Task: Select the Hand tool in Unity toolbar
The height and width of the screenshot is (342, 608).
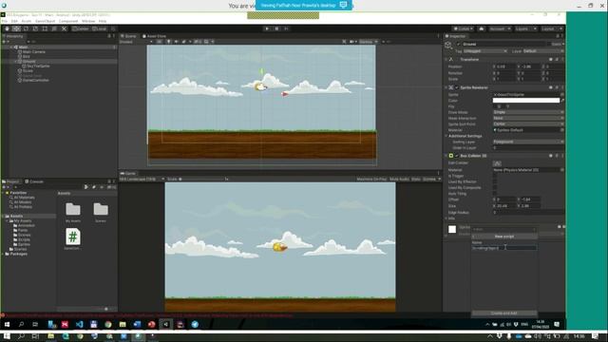Action: (7, 28)
